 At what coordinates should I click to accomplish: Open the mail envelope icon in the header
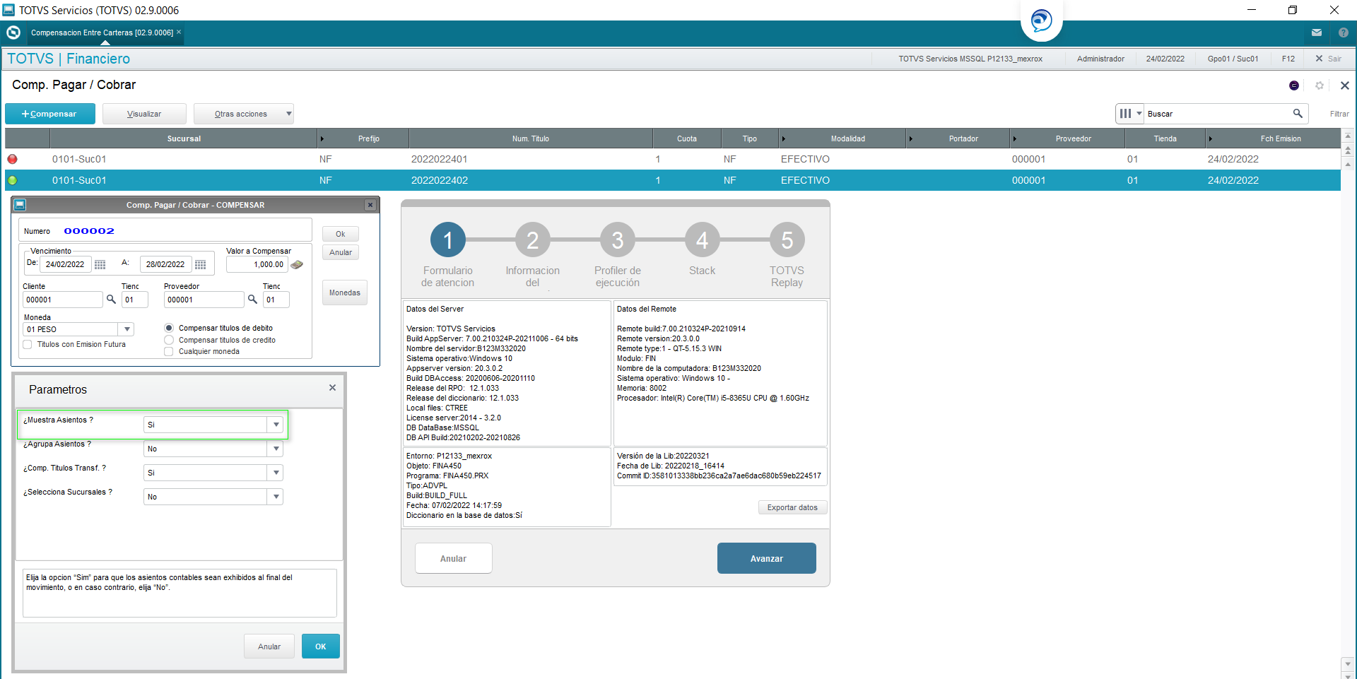click(x=1317, y=33)
